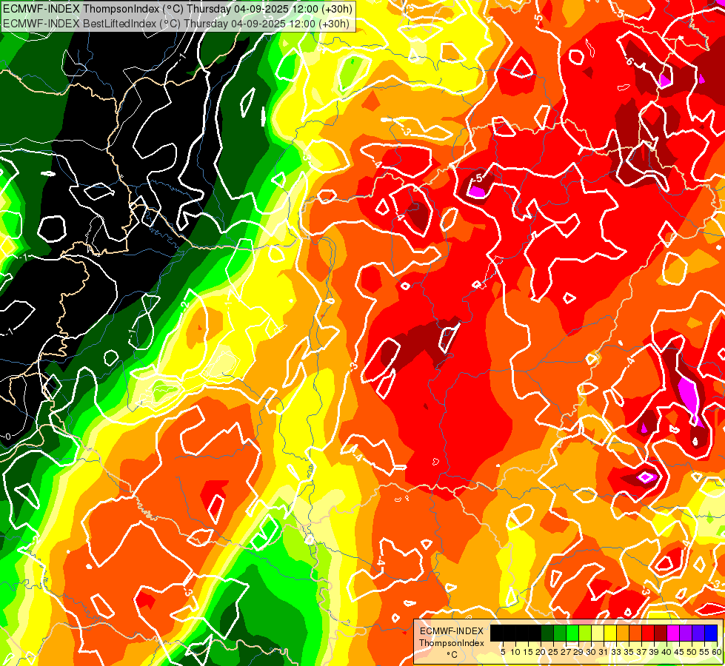This screenshot has height=666, width=725.
Task: Click the 'ThompsonIndex' label in the legend
Action: (x=452, y=643)
